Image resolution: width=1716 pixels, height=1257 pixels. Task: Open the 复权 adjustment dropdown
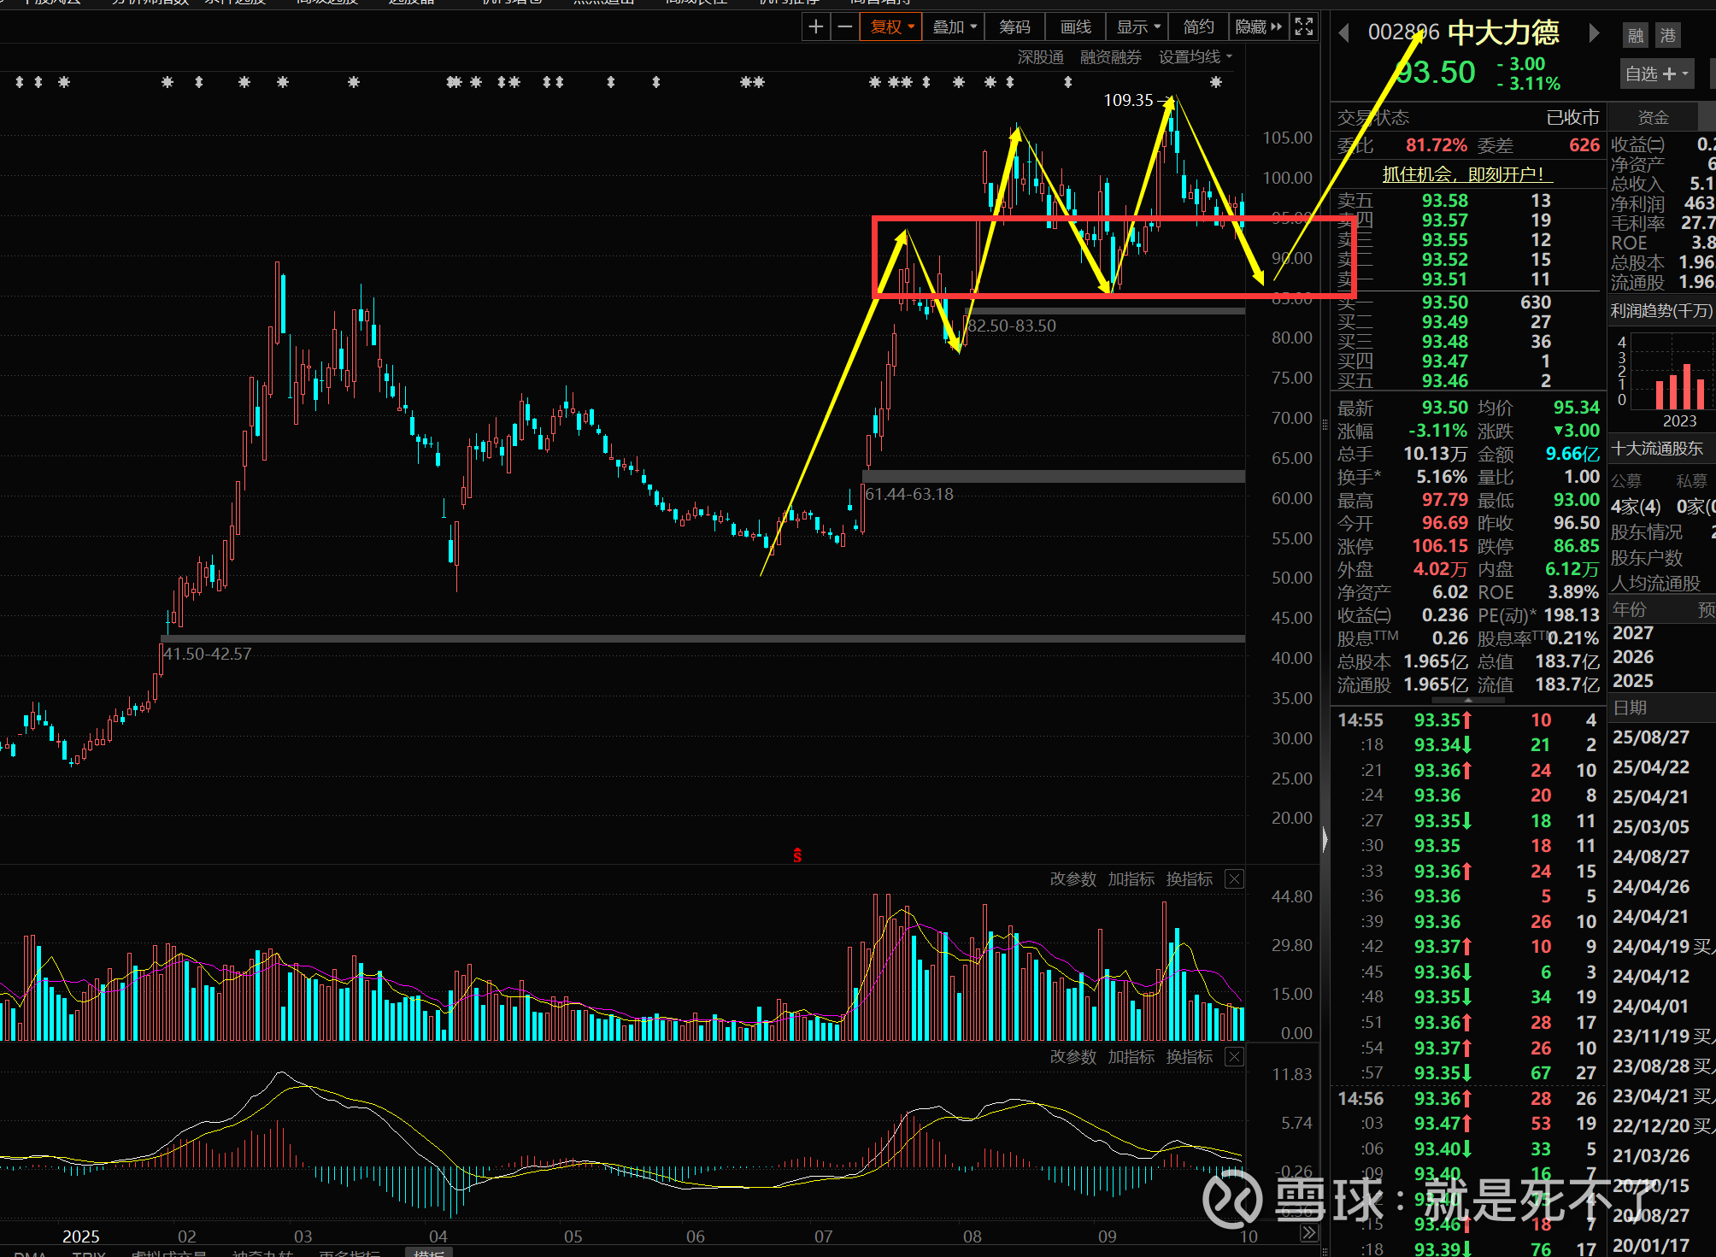[891, 27]
